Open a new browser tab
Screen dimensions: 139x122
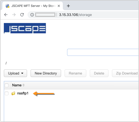pyautogui.click(x=68, y=6)
